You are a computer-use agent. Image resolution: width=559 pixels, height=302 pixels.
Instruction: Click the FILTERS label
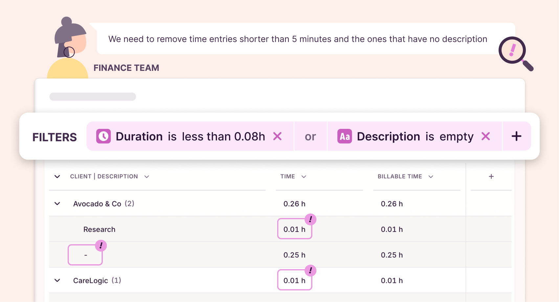tap(55, 137)
